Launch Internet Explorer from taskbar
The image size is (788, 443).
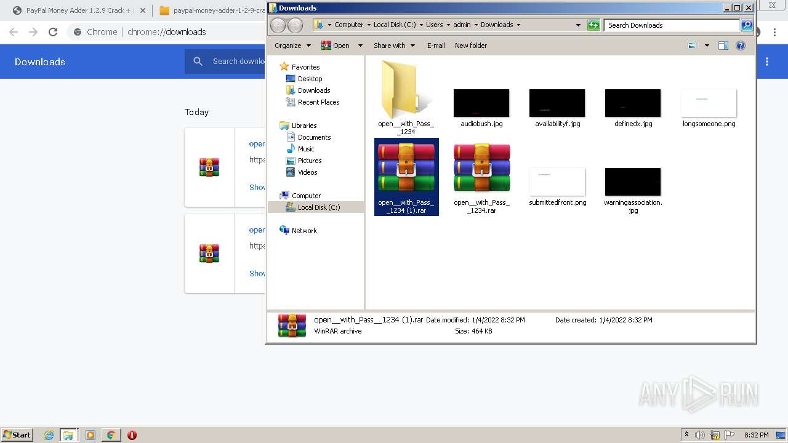pos(49,435)
